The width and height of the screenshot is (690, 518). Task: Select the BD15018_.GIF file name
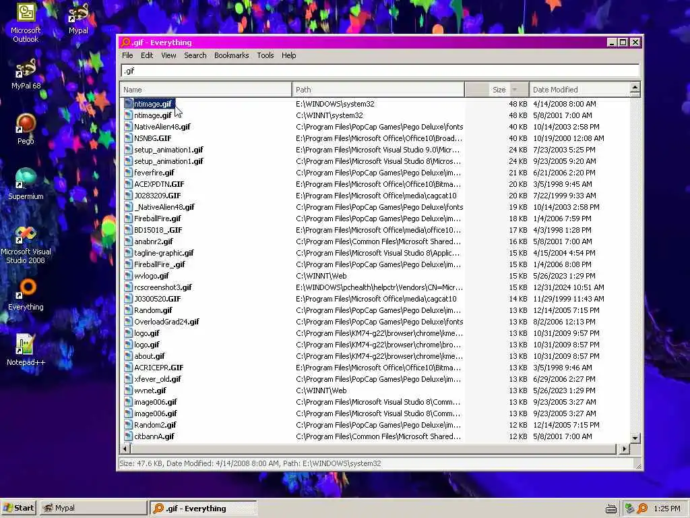[x=158, y=230]
